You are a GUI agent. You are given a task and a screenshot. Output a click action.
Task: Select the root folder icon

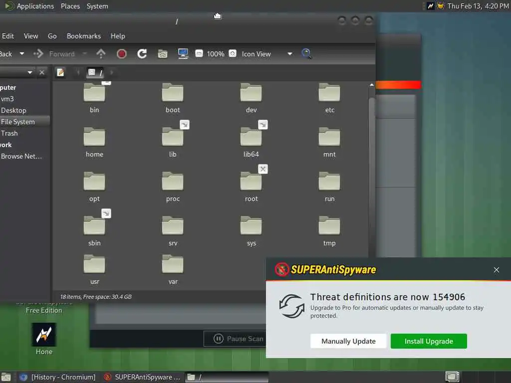[x=251, y=181]
